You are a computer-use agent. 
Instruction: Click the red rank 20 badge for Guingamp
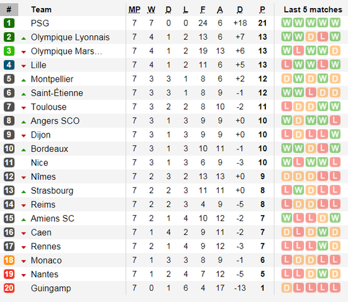pyautogui.click(x=9, y=288)
